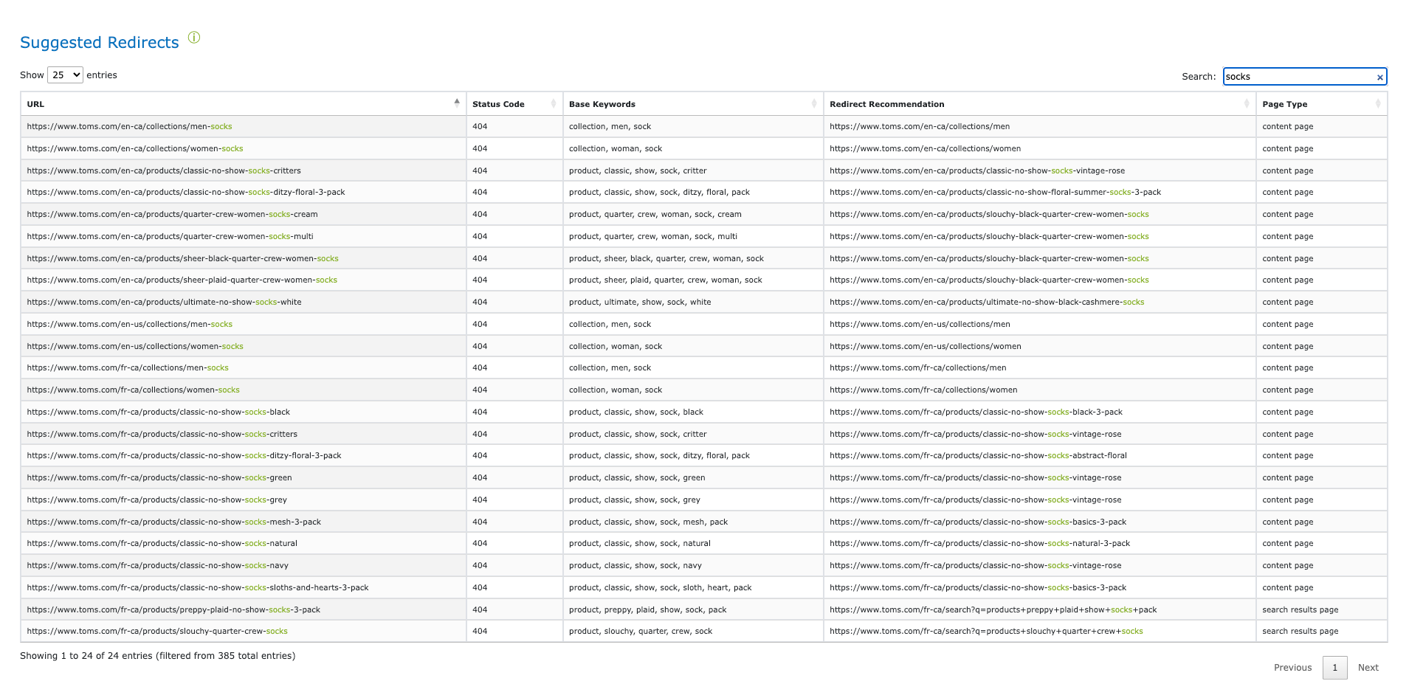Sort by the URL column header
The image size is (1409, 698).
point(244,104)
